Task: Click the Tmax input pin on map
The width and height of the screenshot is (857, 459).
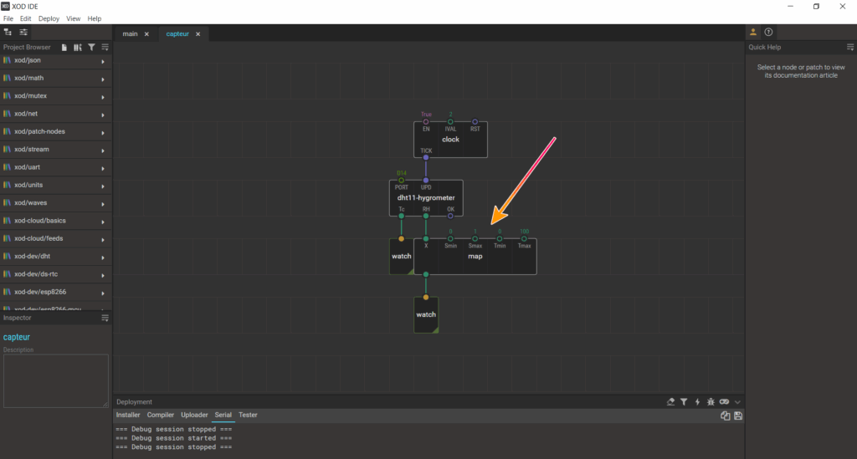Action: (x=524, y=239)
